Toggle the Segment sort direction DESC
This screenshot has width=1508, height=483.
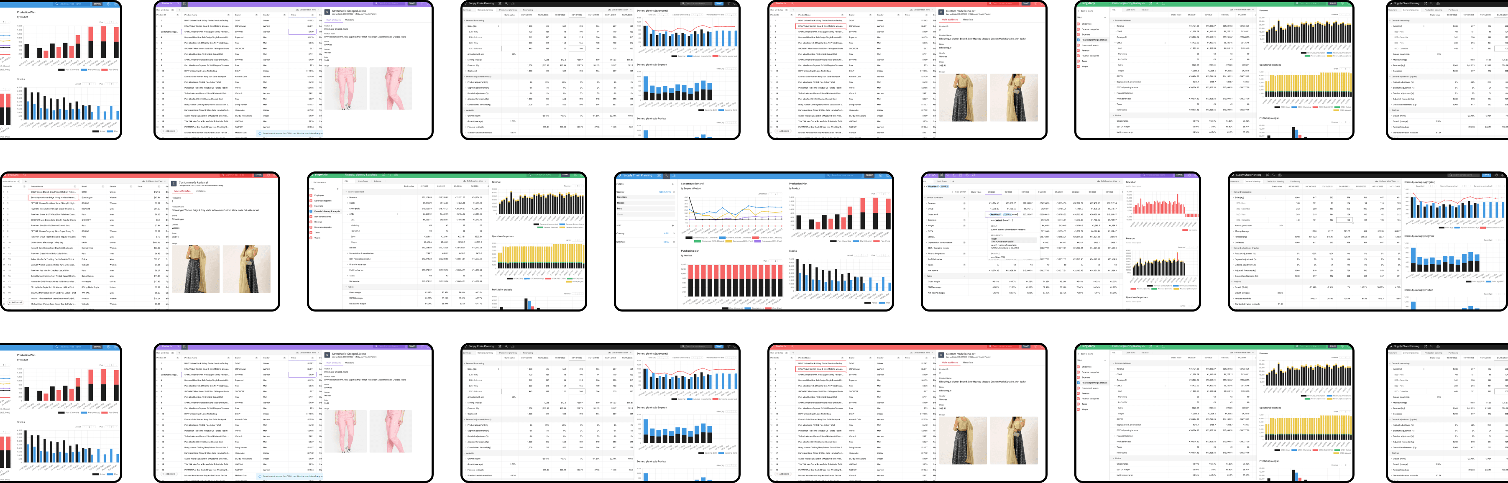[667, 243]
